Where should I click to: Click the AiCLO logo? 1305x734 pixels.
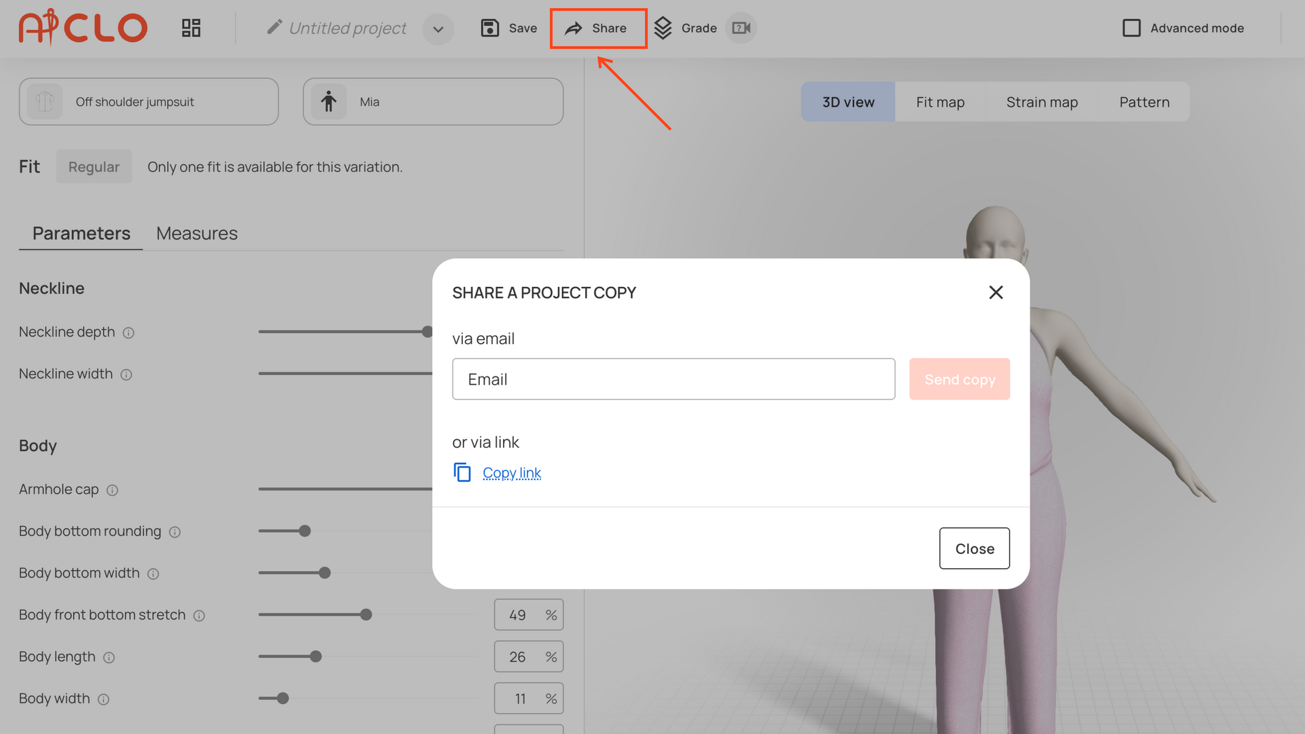pos(83,28)
